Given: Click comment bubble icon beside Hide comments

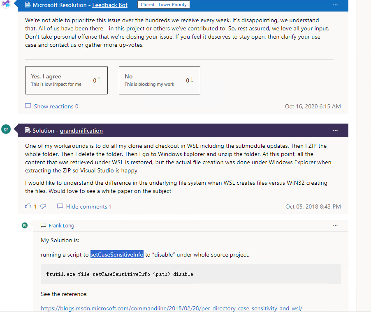Looking at the screenshot, I should [x=60, y=206].
